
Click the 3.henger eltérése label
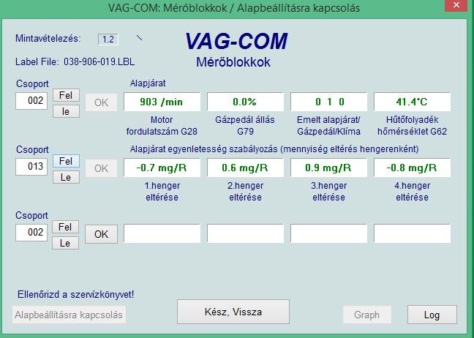pyautogui.click(x=328, y=192)
